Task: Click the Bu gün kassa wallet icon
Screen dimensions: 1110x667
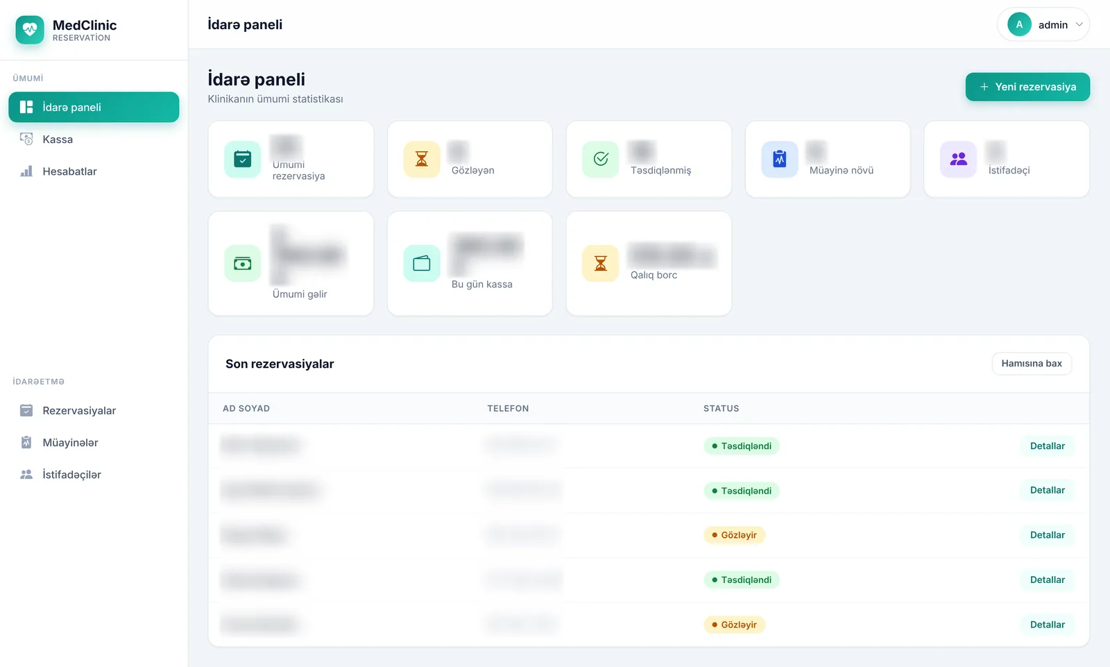Action: [422, 263]
